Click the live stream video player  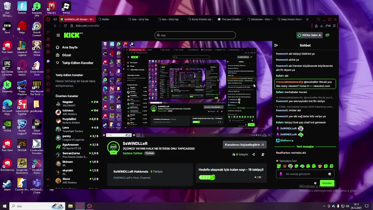[x=187, y=89]
